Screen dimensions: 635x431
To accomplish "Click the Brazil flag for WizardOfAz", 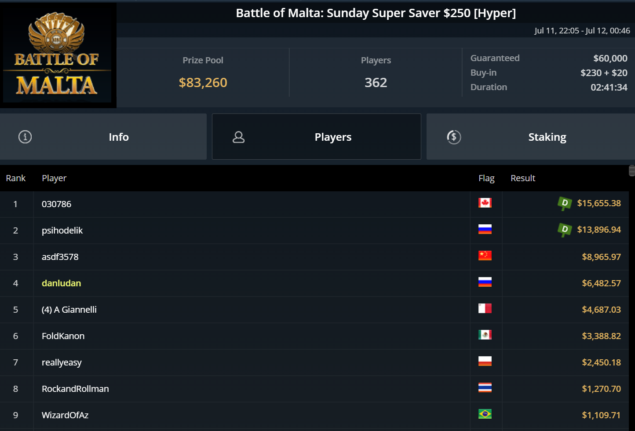I will (x=485, y=414).
